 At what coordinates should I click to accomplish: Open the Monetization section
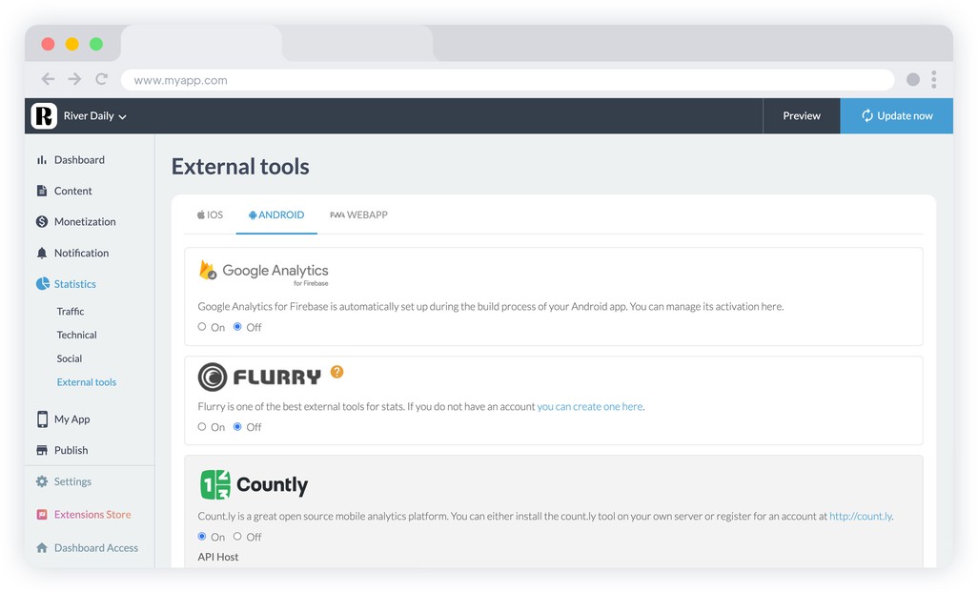click(85, 221)
